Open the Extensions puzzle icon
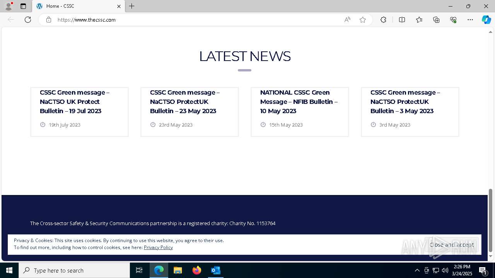Screen dimensions: 495x278 pos(383,20)
